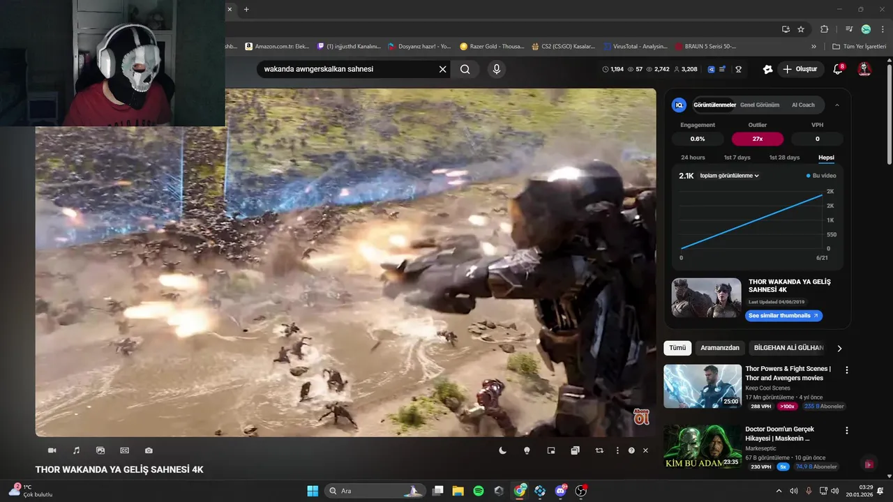Open the Razer Gold bookmark
The width and height of the screenshot is (893, 502).
point(492,47)
